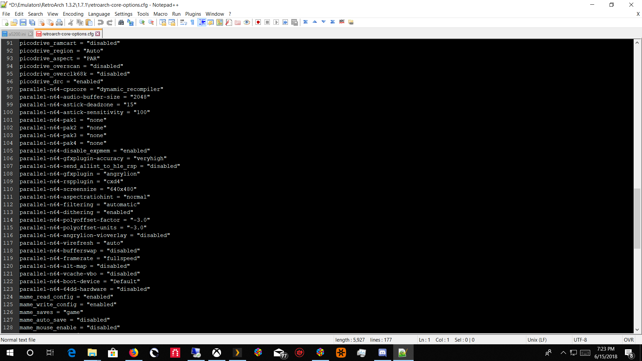Open the Language menu

coord(99,14)
